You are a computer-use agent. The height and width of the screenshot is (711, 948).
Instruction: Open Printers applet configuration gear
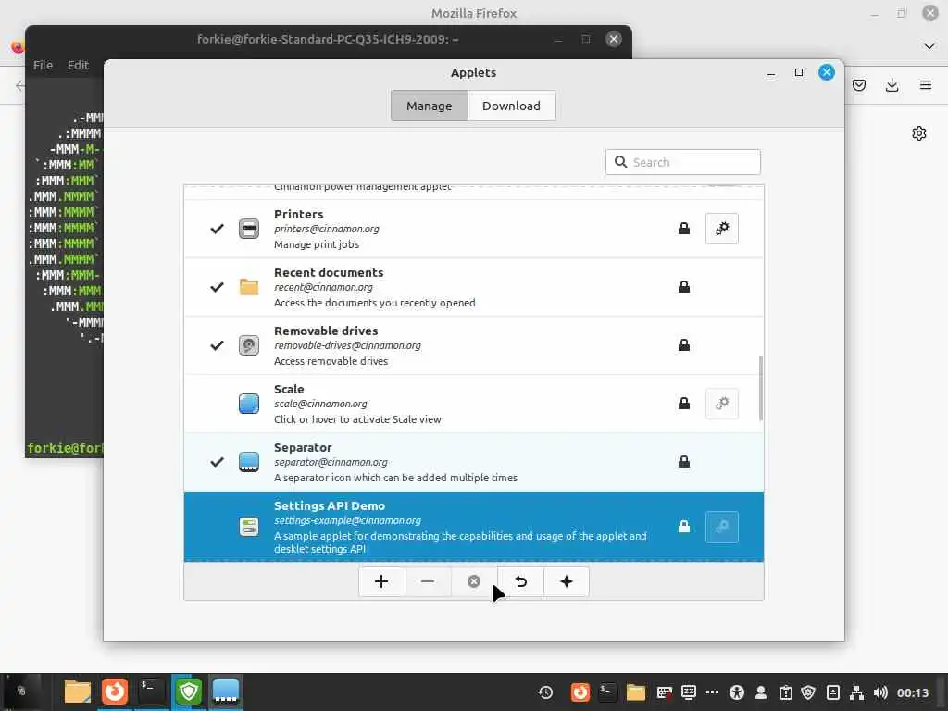point(721,229)
